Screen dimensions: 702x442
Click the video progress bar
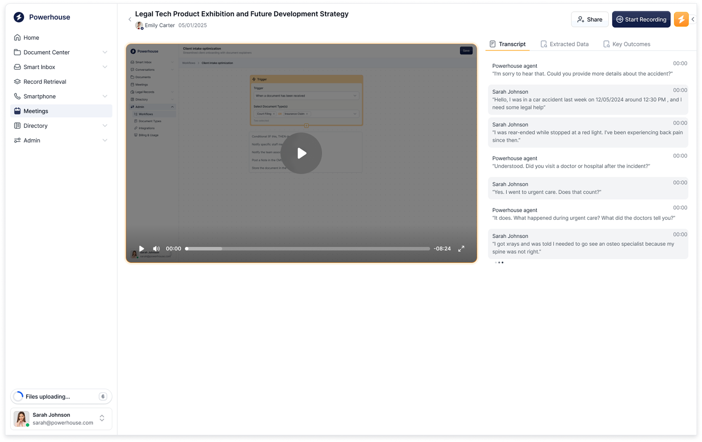(308, 249)
